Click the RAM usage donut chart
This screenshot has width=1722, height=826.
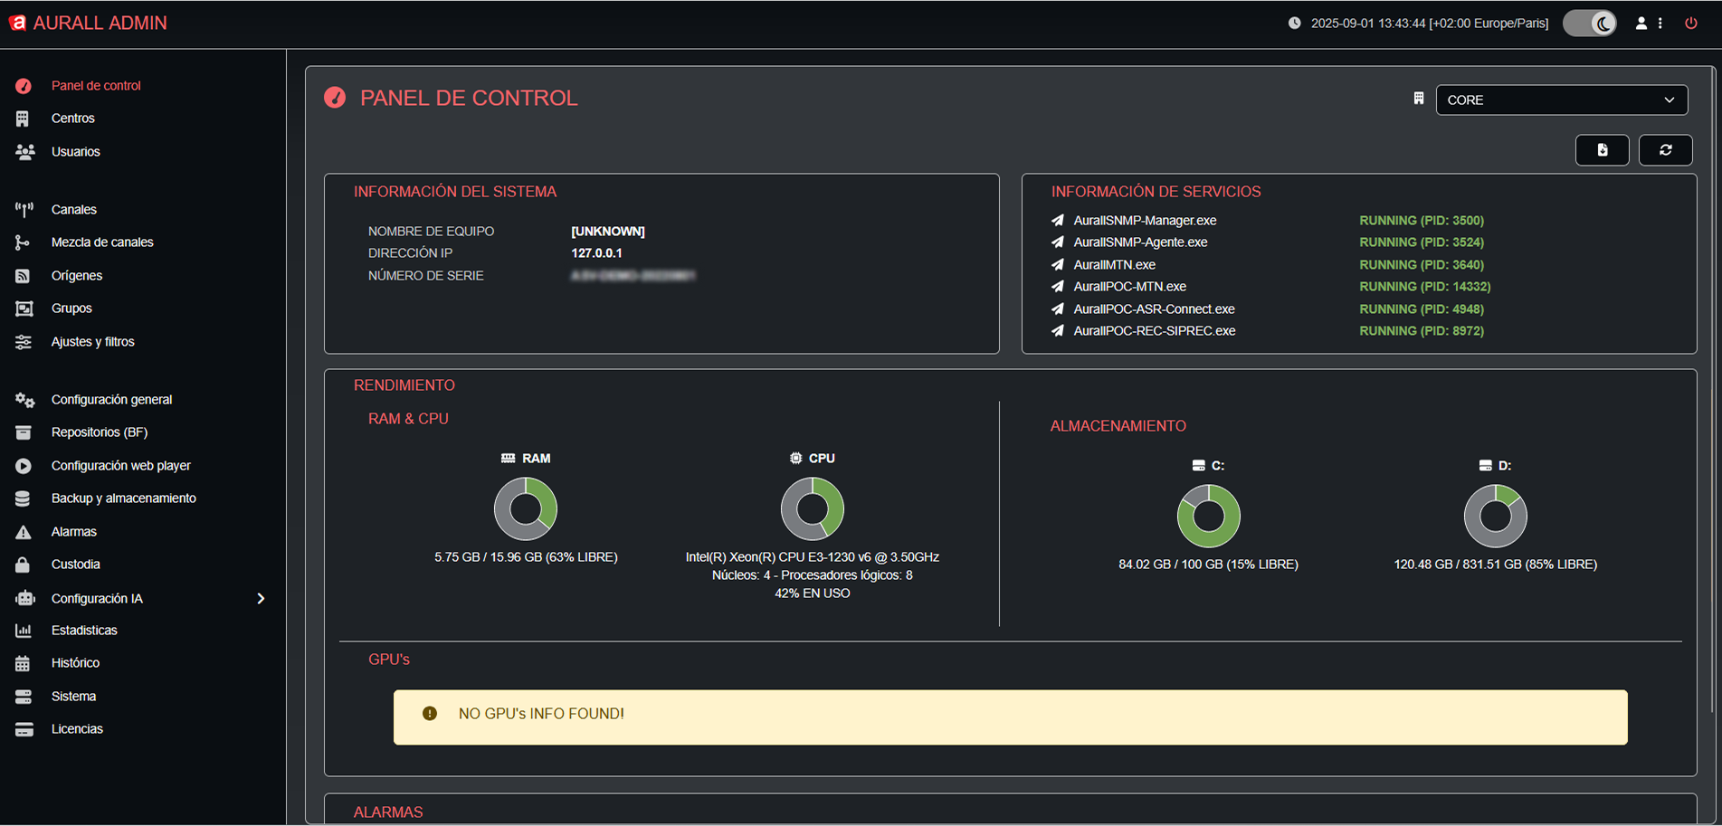point(525,508)
